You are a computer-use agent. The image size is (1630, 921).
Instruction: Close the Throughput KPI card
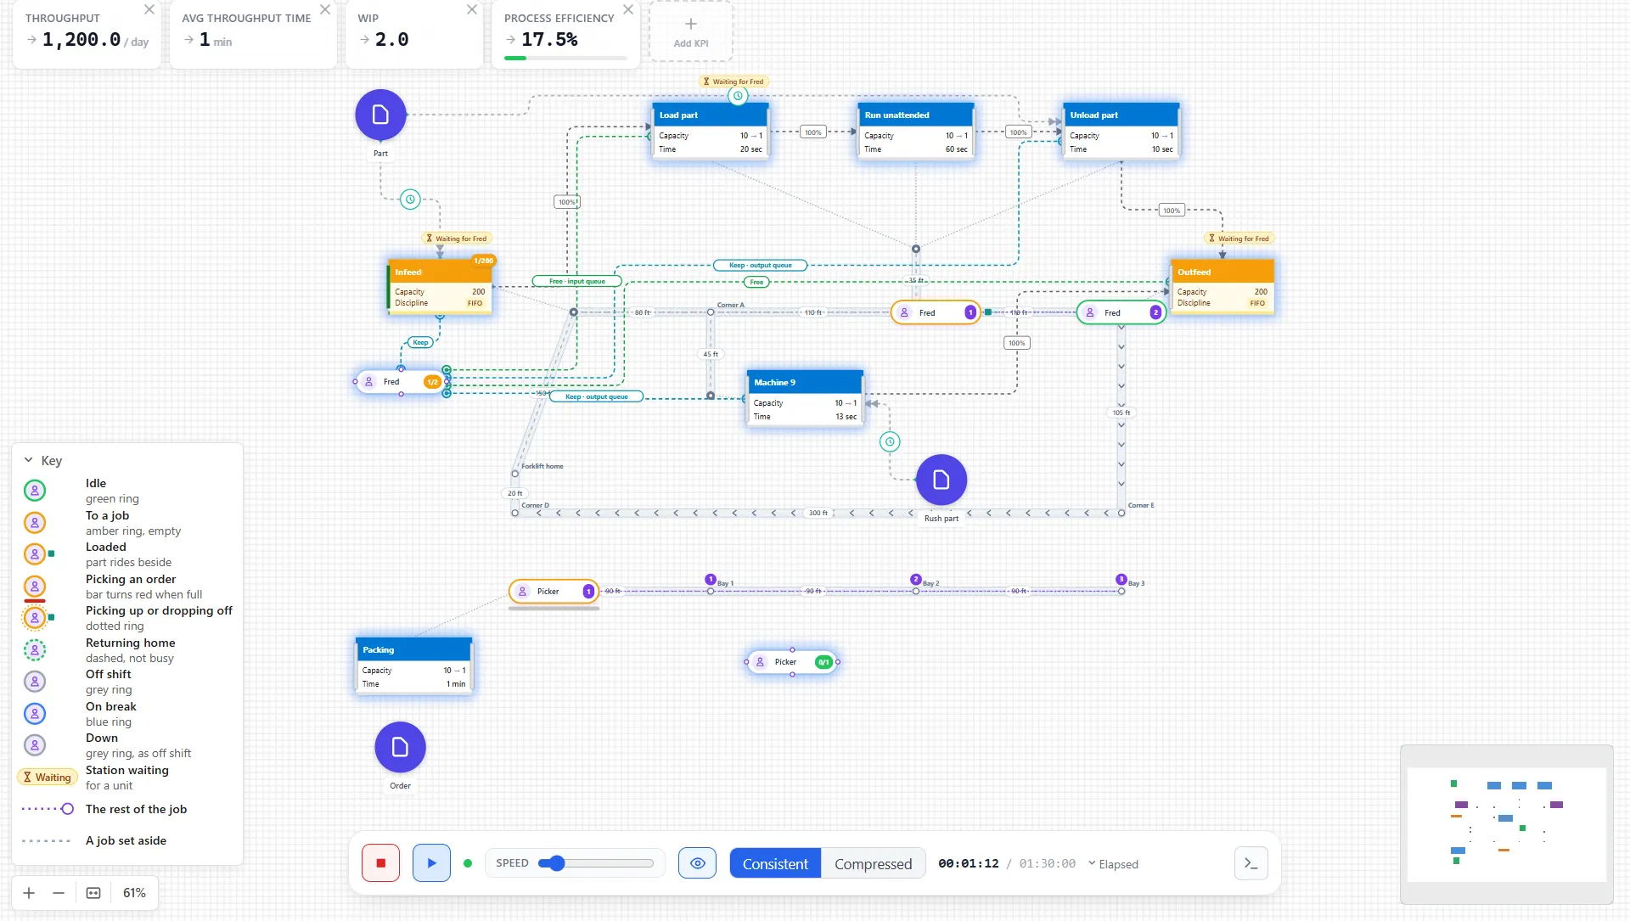point(149,9)
